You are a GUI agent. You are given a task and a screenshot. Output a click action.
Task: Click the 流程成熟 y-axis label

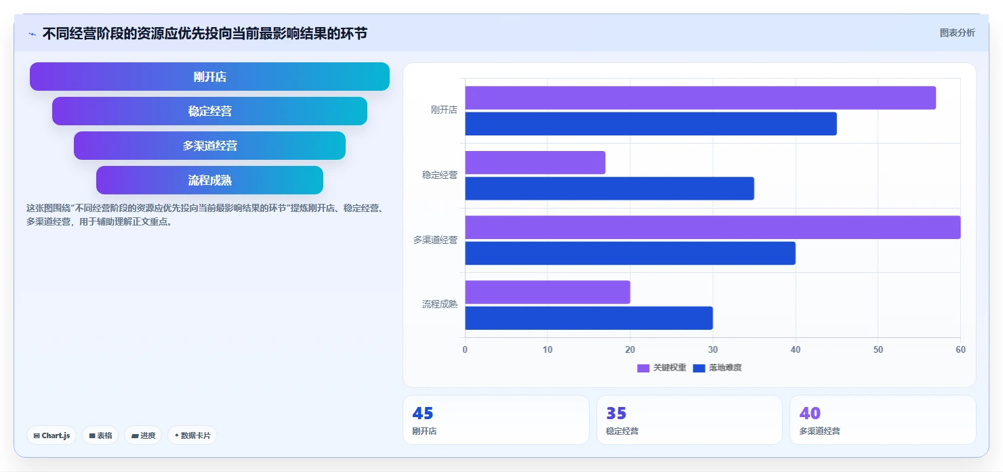(439, 304)
